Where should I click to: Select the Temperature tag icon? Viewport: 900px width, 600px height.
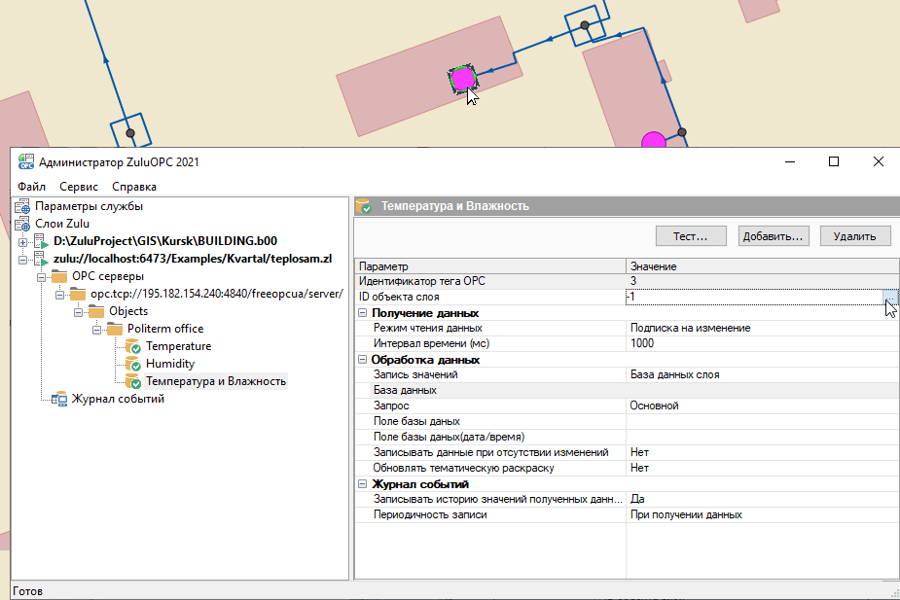[132, 346]
